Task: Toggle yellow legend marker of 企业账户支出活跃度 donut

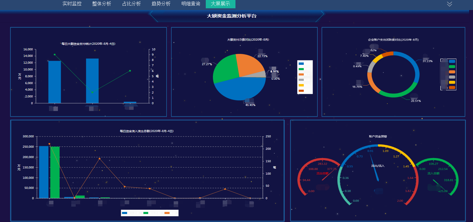Action: 452,82
